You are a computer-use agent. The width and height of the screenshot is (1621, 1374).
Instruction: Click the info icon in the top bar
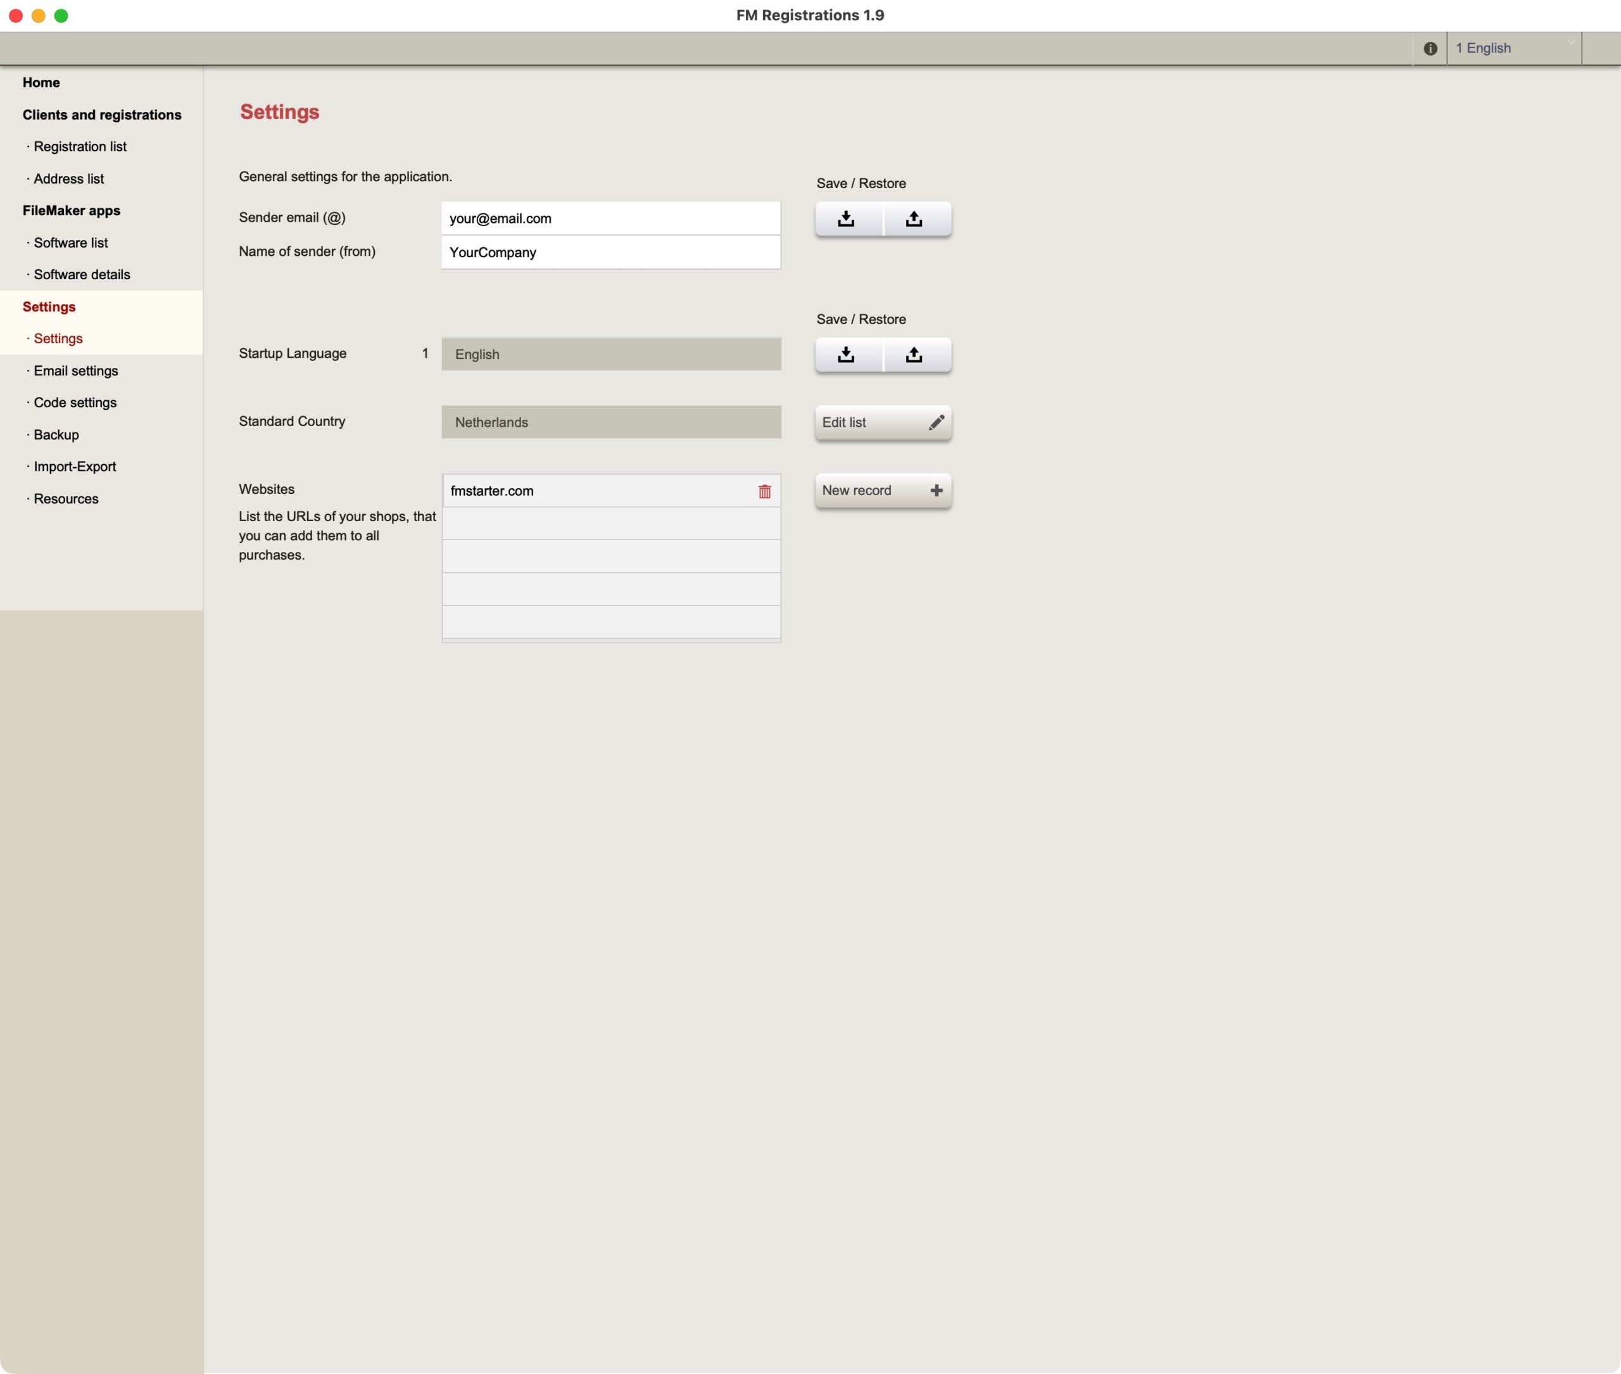click(x=1430, y=48)
